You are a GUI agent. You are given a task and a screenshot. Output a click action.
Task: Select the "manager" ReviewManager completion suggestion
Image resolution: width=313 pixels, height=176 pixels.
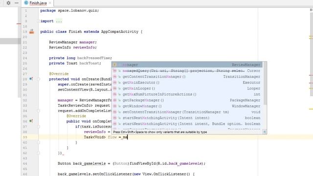pos(187,65)
